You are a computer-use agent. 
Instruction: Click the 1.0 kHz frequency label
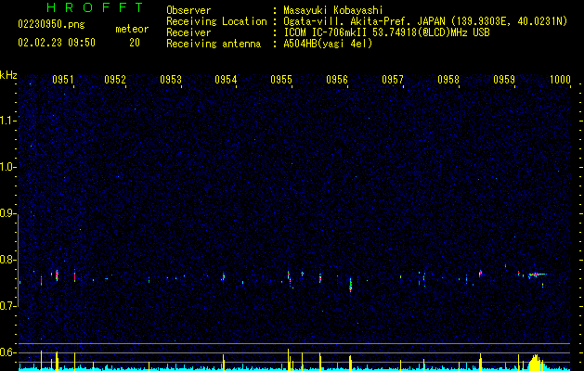7,167
